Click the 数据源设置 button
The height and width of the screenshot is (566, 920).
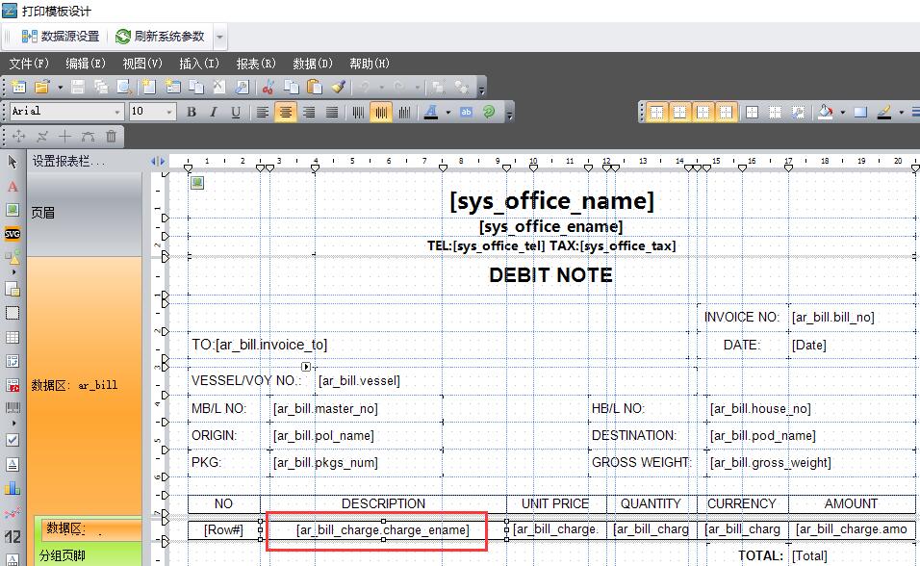[60, 37]
